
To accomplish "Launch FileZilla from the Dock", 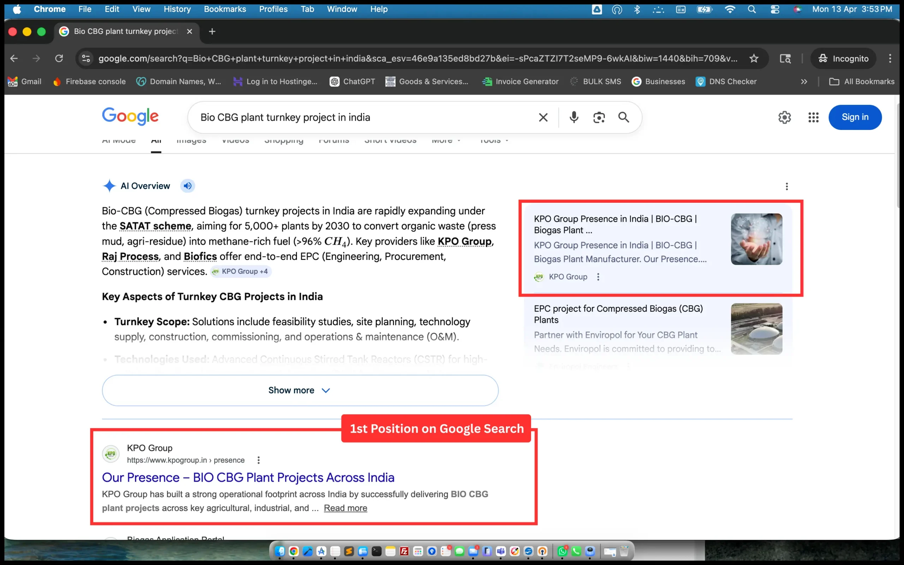I will 404,551.
